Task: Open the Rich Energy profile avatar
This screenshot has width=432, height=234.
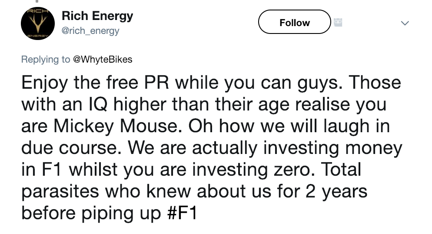Action: pos(38,24)
